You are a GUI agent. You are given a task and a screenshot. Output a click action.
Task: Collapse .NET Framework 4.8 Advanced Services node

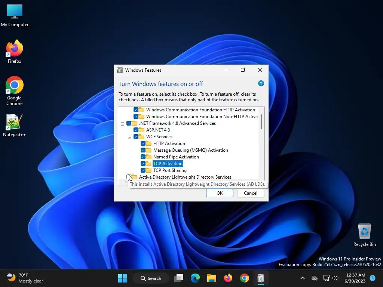122,124
